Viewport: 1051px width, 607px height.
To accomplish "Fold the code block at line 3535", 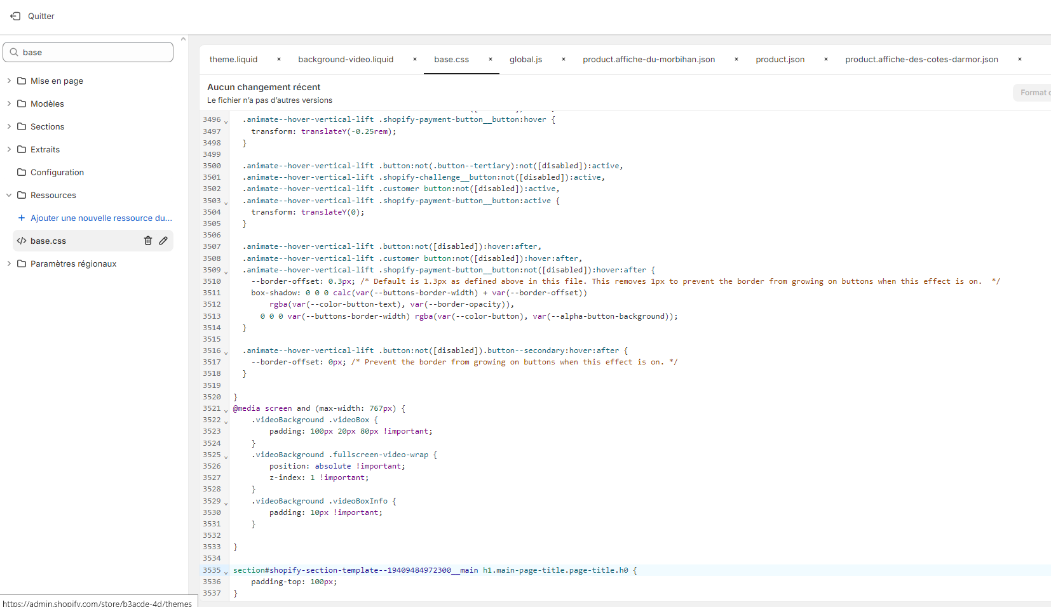I will [226, 572].
